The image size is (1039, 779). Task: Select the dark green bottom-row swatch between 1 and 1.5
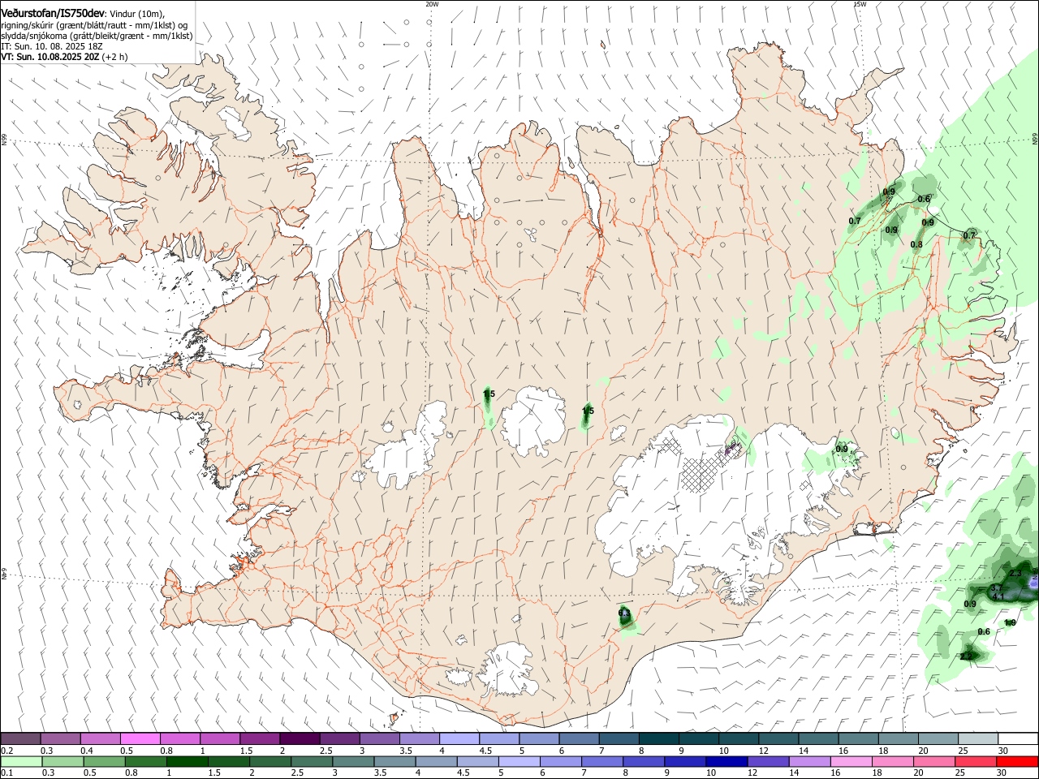coord(188,762)
